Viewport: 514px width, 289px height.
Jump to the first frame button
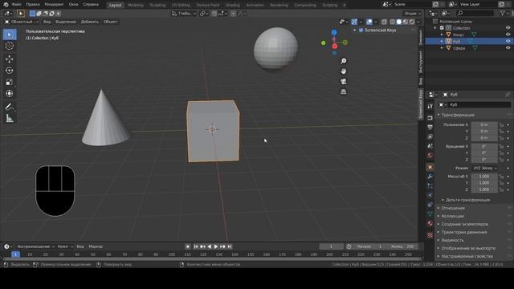196,246
